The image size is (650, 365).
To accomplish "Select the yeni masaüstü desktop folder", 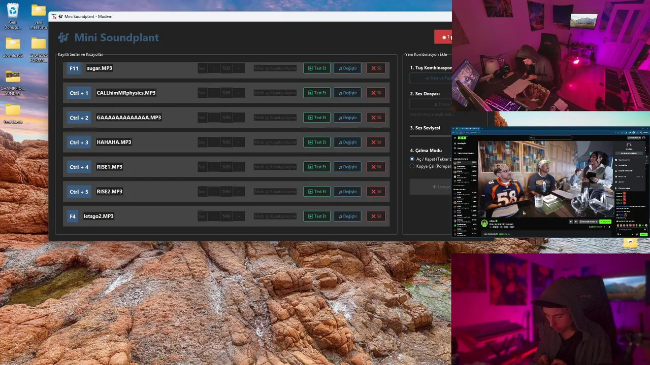I will pos(38,17).
